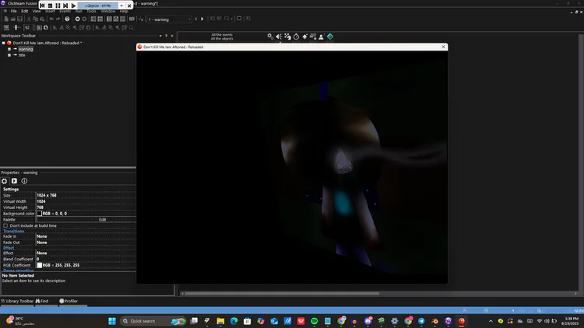
Task: Pin the Workspace Toolbar panel
Action: (x=166, y=36)
